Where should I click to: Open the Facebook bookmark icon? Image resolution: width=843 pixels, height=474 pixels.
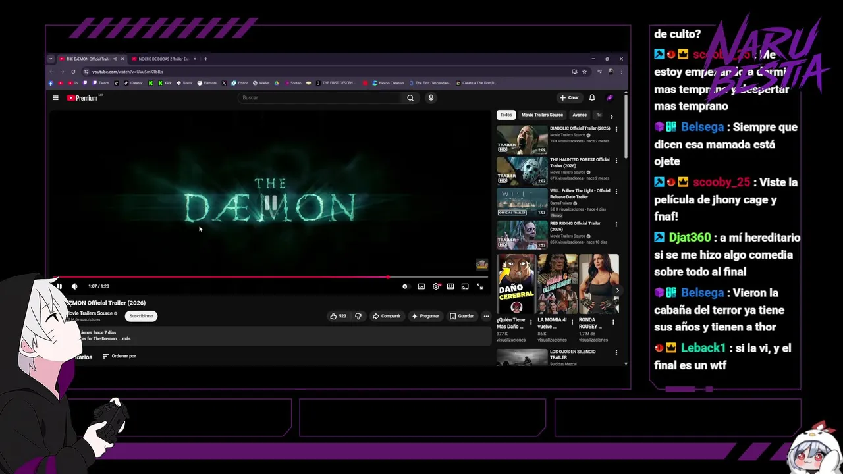click(x=51, y=83)
